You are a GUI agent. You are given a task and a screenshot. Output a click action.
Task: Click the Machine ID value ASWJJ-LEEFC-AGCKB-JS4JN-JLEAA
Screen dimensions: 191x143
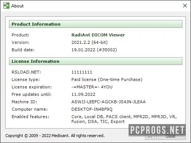[108, 102]
